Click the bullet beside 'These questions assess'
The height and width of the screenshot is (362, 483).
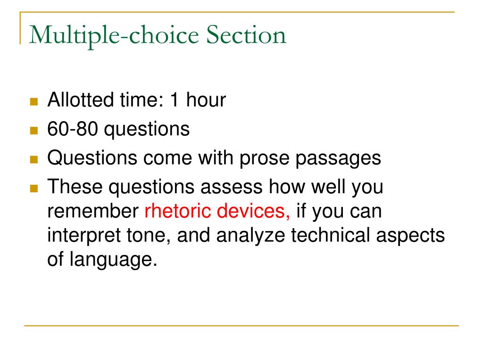tap(34, 189)
